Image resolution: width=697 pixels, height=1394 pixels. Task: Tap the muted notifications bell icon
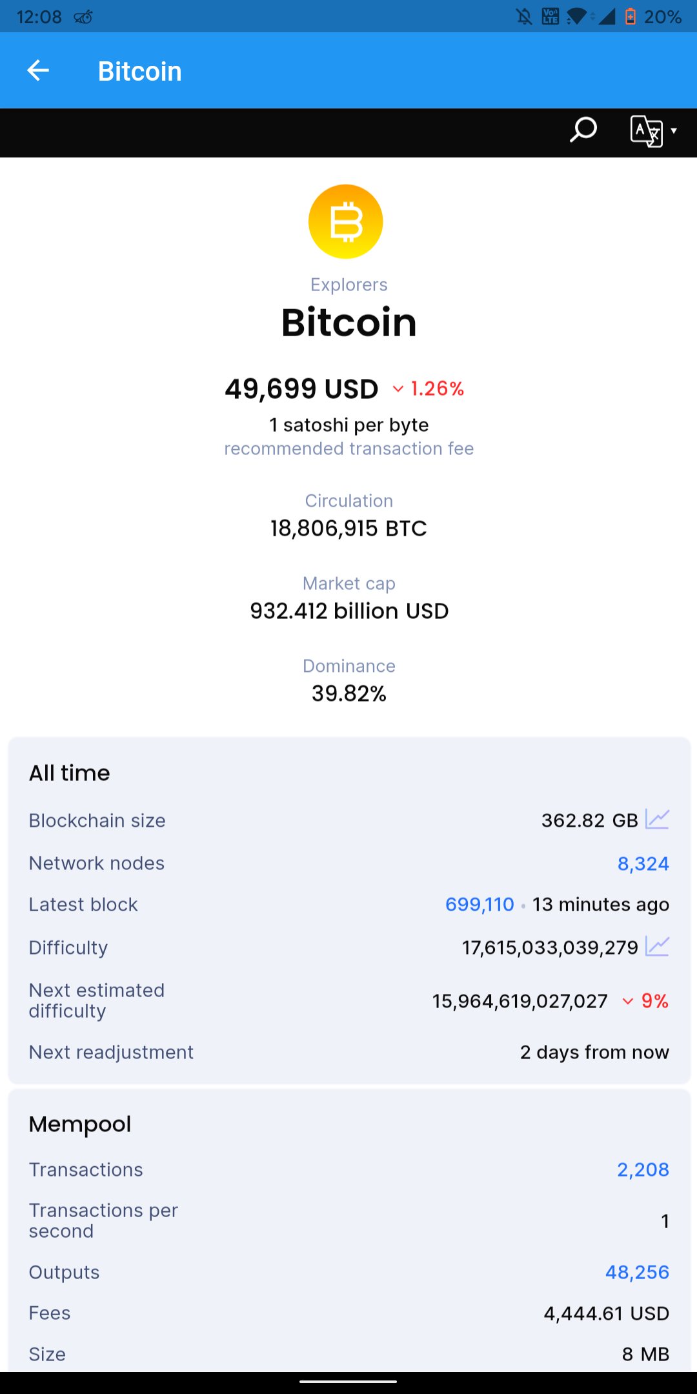tap(525, 16)
